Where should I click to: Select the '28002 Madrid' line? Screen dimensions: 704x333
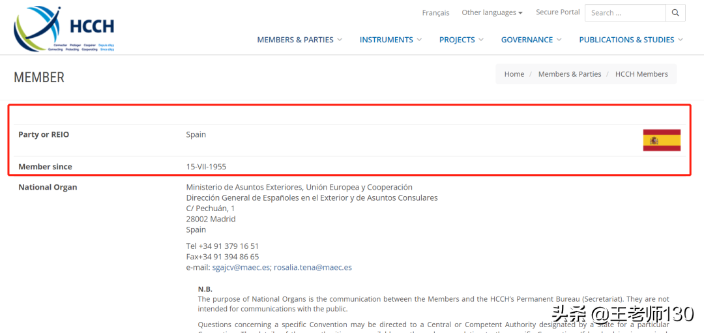pos(211,219)
